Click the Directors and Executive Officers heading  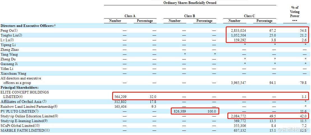point(28,26)
